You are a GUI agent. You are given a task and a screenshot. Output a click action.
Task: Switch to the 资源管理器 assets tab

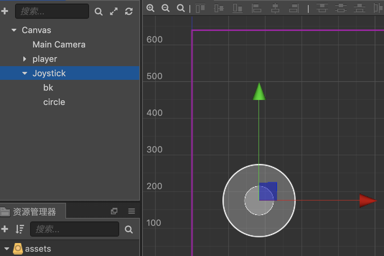(x=33, y=211)
